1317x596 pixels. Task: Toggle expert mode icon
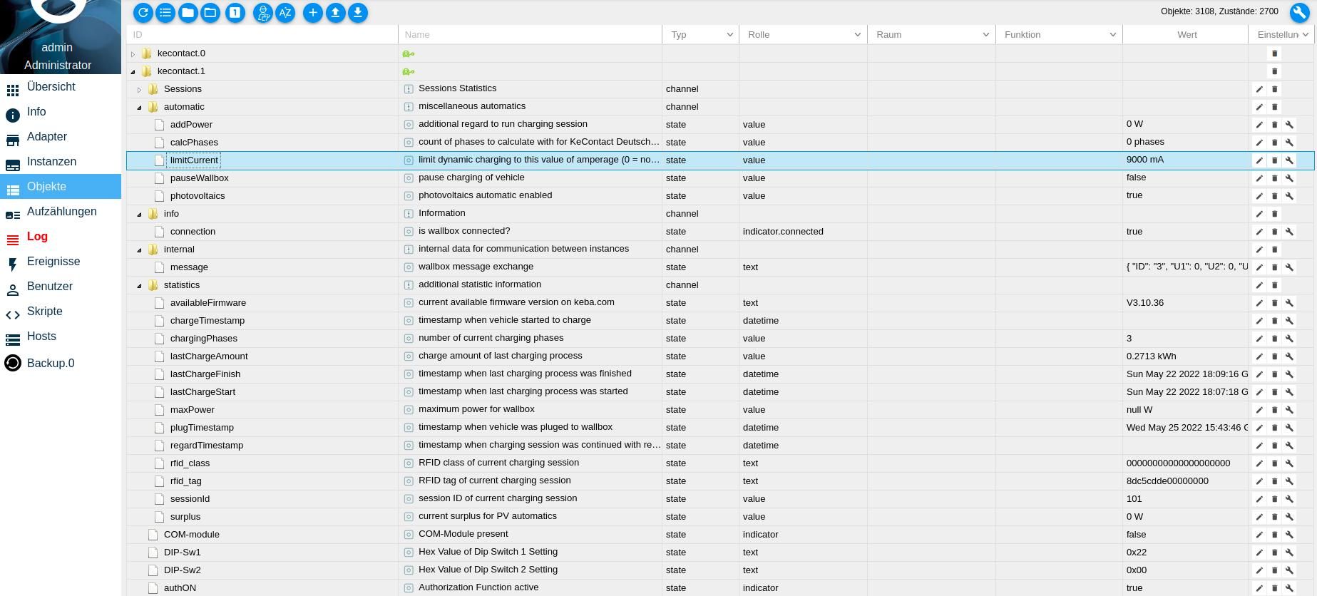pos(263,12)
